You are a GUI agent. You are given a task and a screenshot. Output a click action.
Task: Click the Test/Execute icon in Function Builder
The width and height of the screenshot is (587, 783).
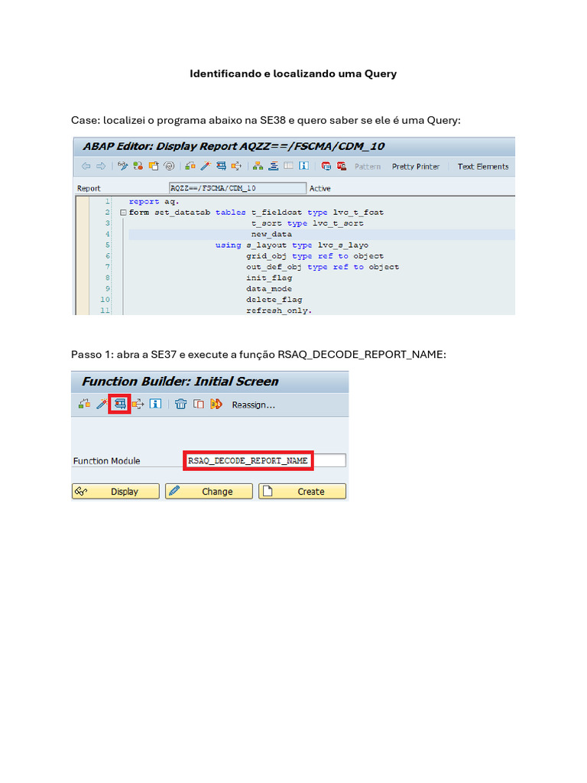[x=120, y=404]
